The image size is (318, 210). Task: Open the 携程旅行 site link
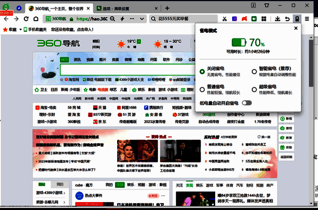[154, 107]
